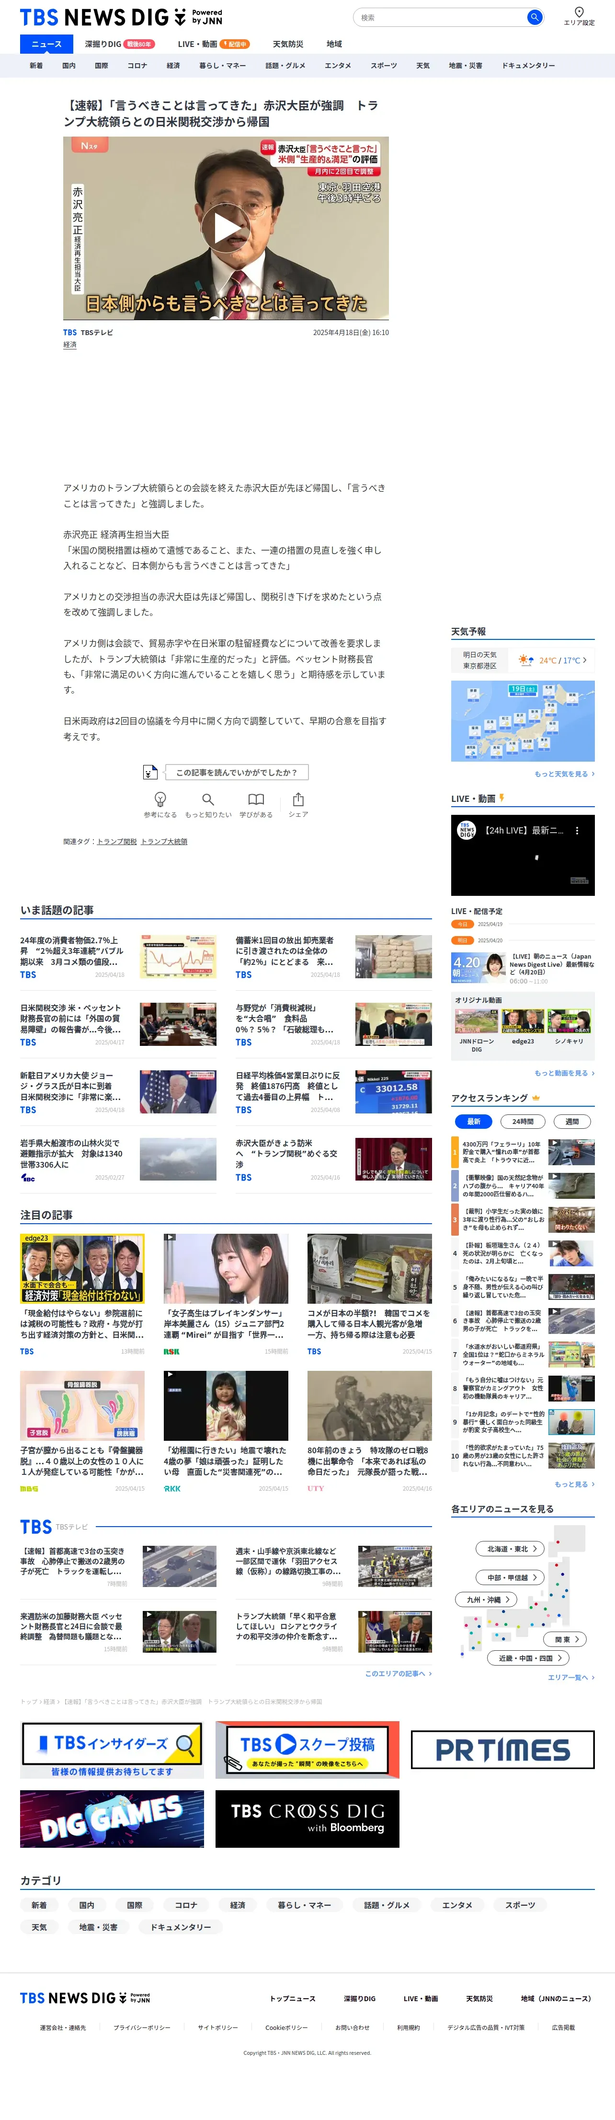The width and height of the screenshot is (615, 2120).
Task: Open the TBSスクープ投稿 banner
Action: point(307,1749)
